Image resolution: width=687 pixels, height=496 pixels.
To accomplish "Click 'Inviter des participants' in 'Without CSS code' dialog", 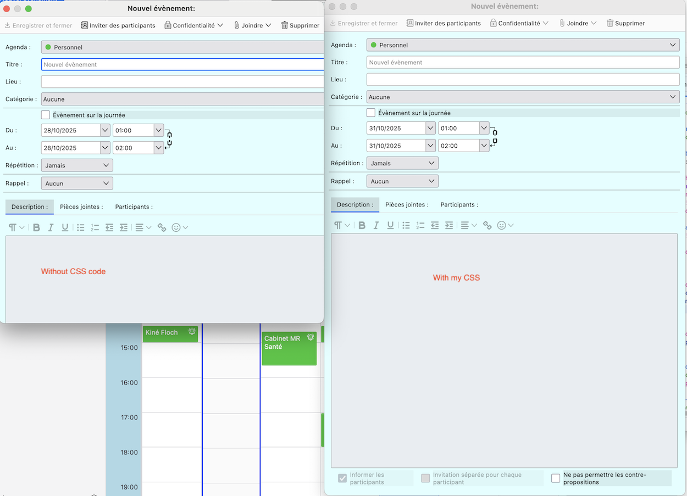I will pyautogui.click(x=118, y=25).
